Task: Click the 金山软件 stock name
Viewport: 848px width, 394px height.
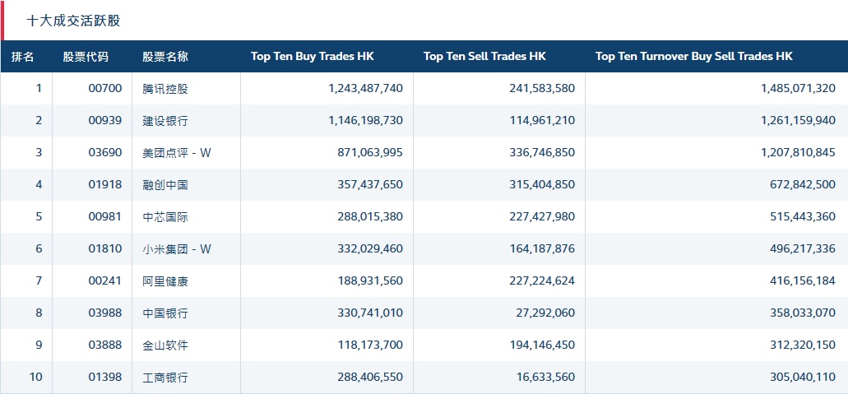Action: coord(165,345)
